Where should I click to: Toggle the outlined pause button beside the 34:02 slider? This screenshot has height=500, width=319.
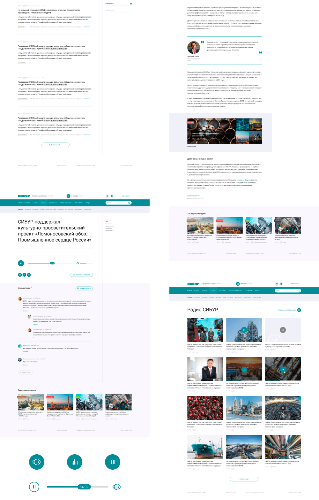click(34, 487)
